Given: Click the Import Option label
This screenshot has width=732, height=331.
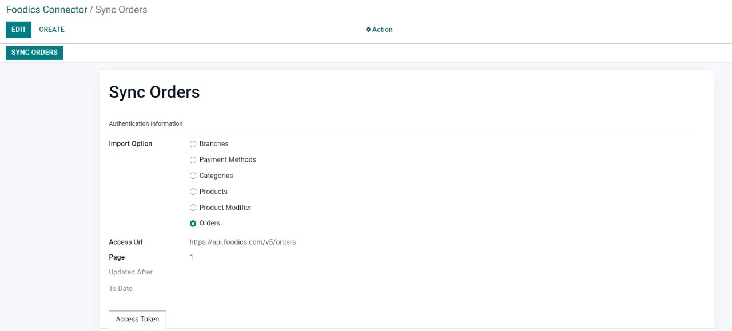Looking at the screenshot, I should coord(130,144).
